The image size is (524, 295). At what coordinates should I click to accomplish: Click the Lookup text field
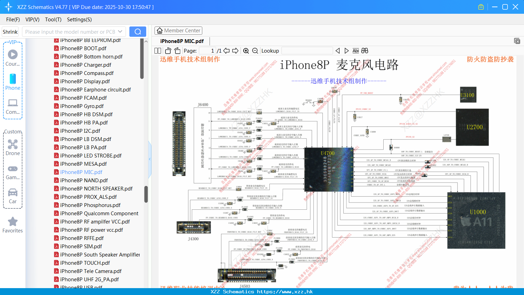click(x=307, y=51)
